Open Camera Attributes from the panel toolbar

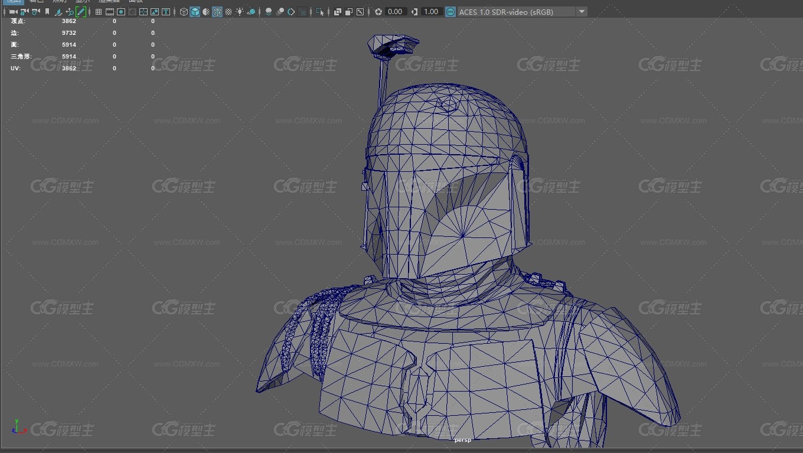[x=35, y=12]
